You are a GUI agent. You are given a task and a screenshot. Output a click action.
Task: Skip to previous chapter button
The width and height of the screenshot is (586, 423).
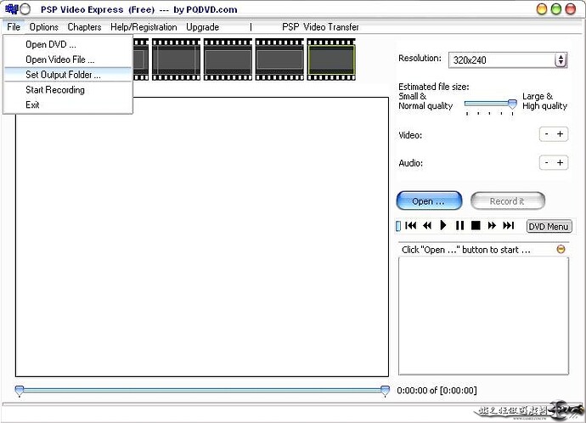[x=411, y=226]
